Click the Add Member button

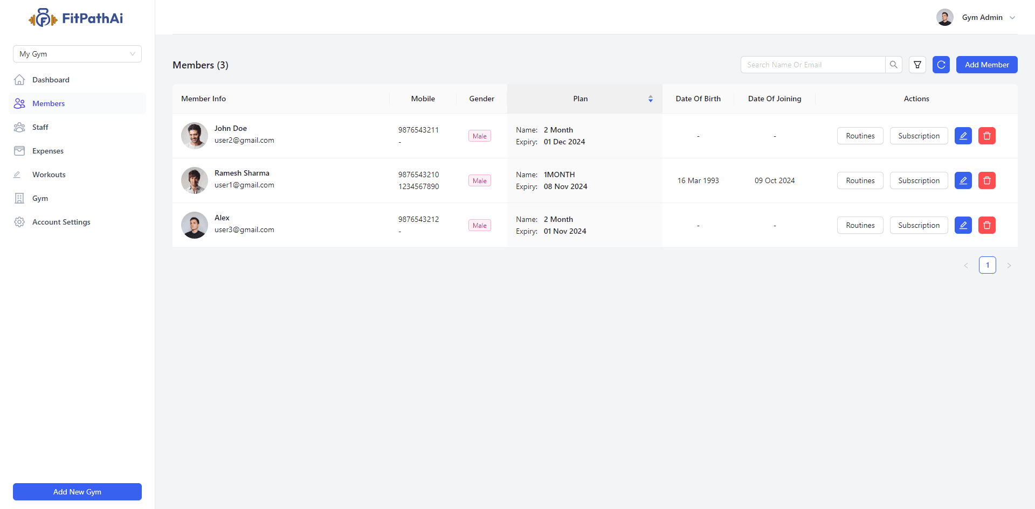[x=986, y=65]
